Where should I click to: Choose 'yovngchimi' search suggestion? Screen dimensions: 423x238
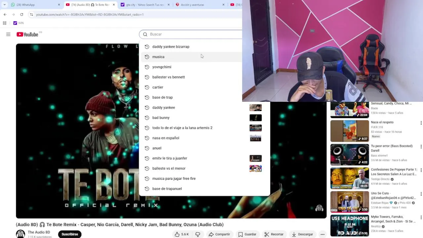click(205, 67)
